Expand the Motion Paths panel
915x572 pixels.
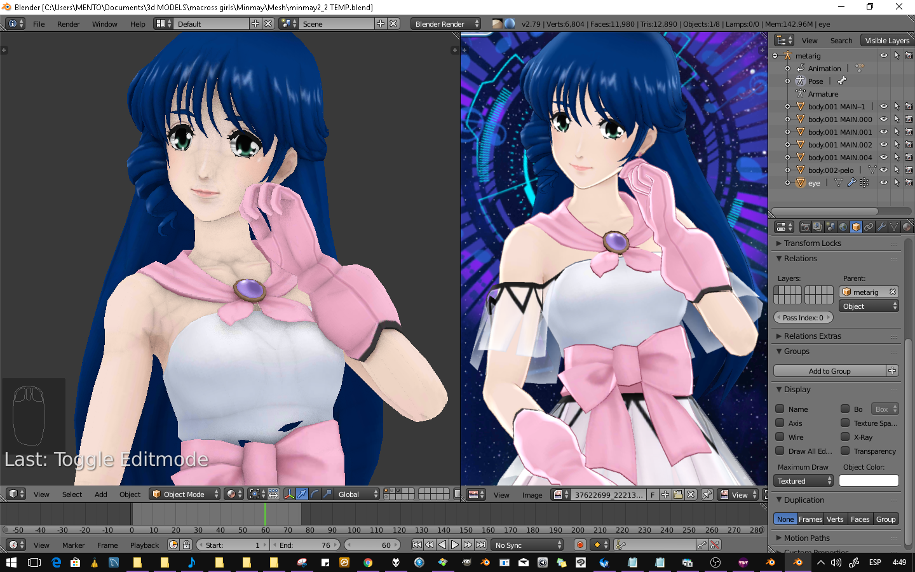806,538
